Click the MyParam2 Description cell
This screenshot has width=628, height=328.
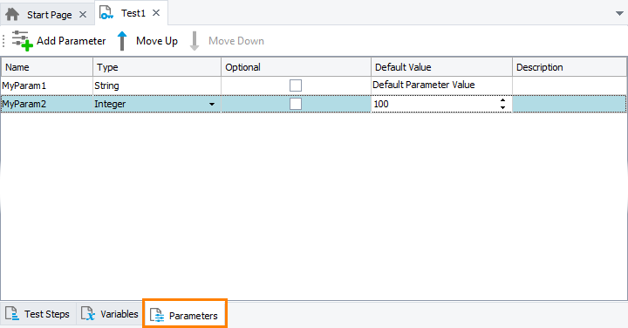(570, 104)
